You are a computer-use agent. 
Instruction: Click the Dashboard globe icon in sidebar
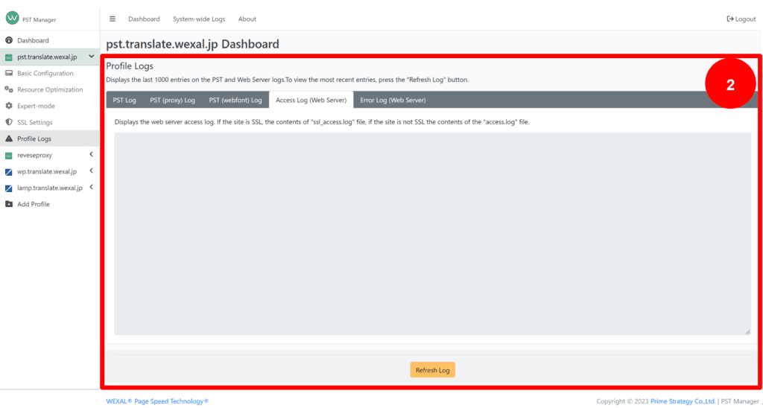tap(9, 40)
